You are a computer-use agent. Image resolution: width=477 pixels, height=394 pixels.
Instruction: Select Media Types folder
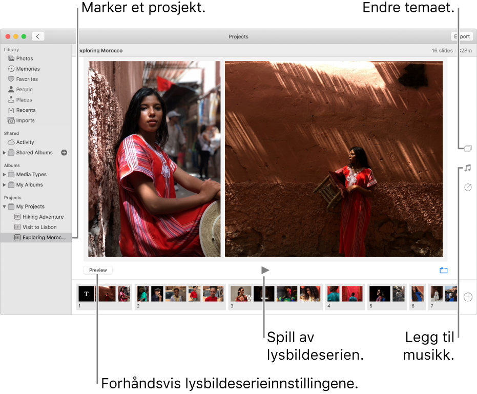coord(31,174)
